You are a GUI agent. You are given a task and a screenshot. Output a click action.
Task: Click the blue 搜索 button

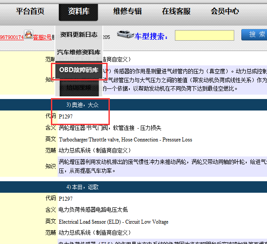(x=254, y=34)
